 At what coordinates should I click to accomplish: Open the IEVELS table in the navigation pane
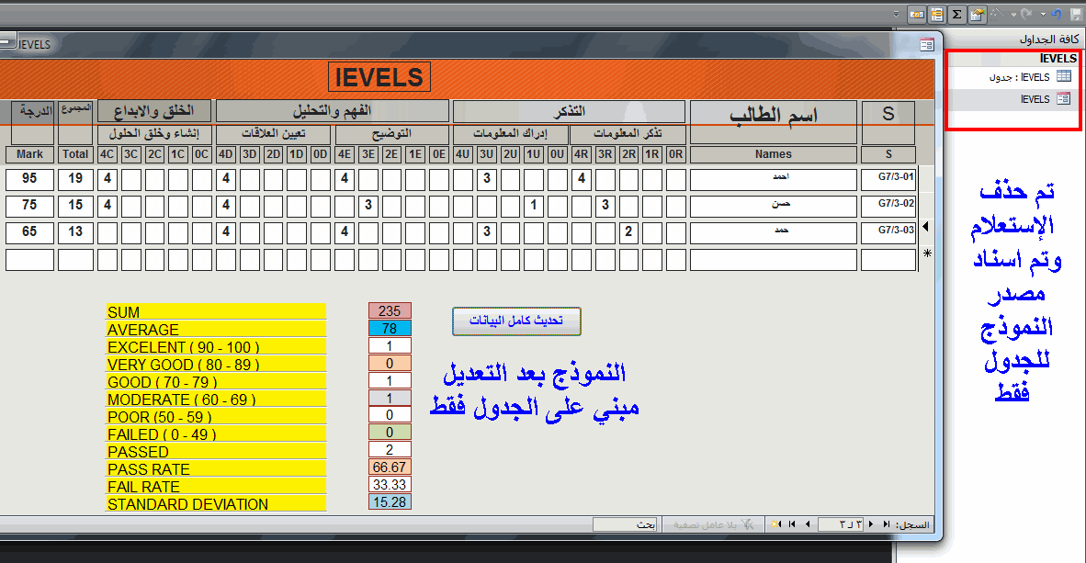[x=1031, y=77]
